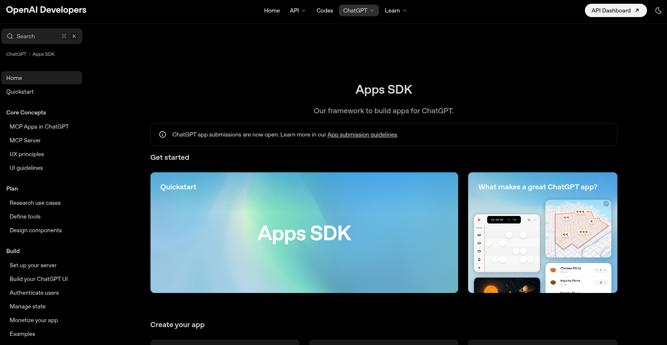Click the Core Concepts section heading
667x345 pixels.
click(26, 112)
